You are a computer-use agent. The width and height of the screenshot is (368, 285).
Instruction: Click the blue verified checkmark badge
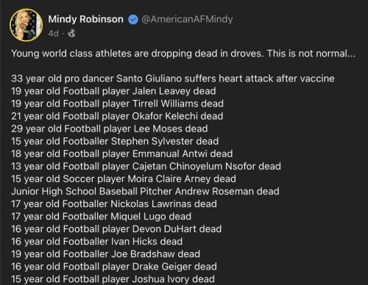133,20
